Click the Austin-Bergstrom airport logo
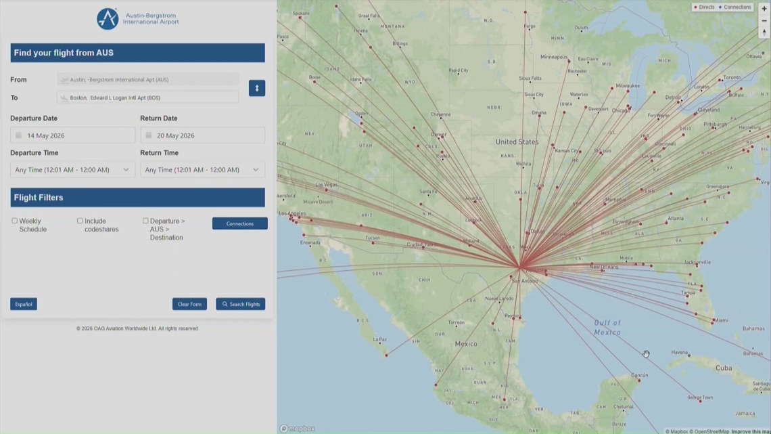Image resolution: width=771 pixels, height=434 pixels. click(138, 19)
